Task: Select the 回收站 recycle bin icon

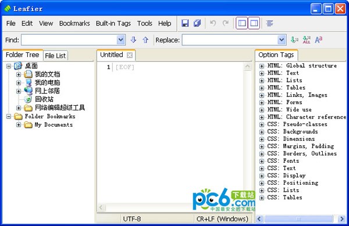Action: [28, 99]
